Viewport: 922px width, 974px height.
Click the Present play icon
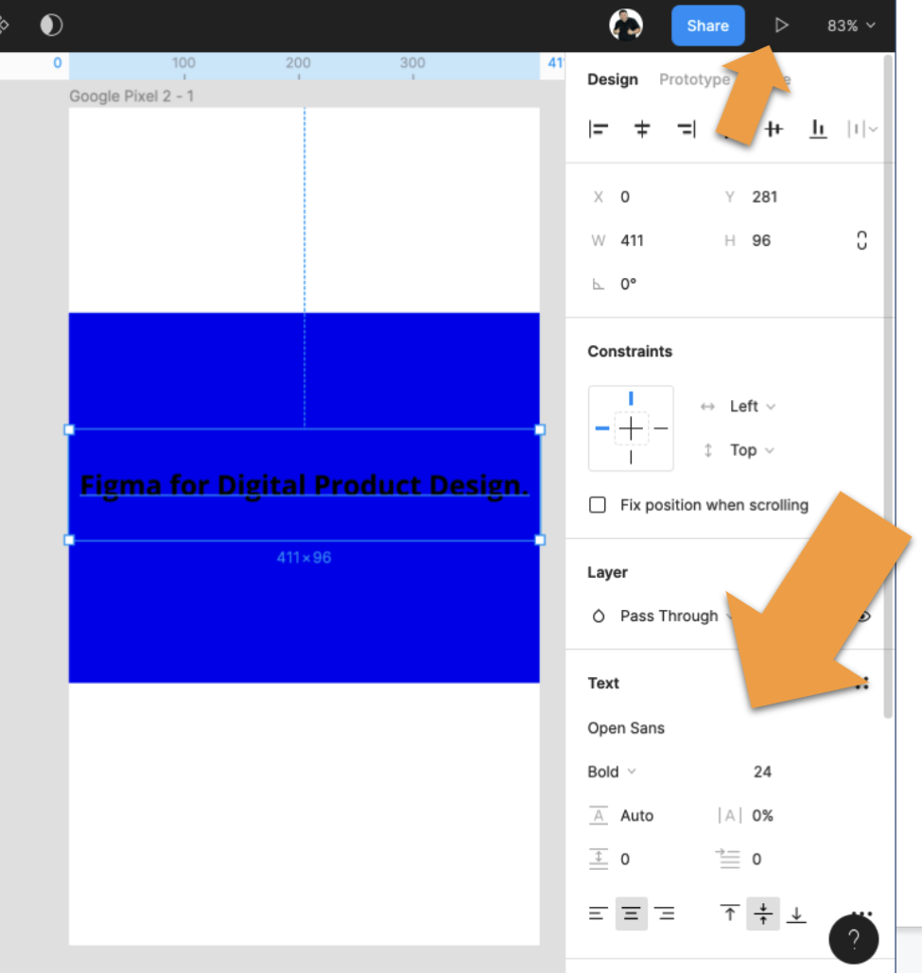coord(781,26)
